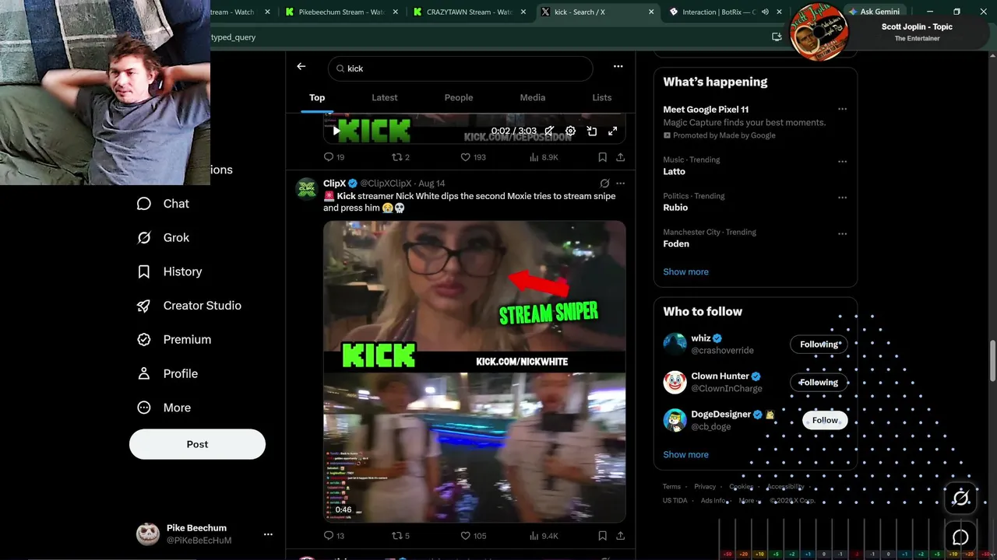Expand the More sidebar menu
Viewport: 997px width, 560px height.
[164, 408]
